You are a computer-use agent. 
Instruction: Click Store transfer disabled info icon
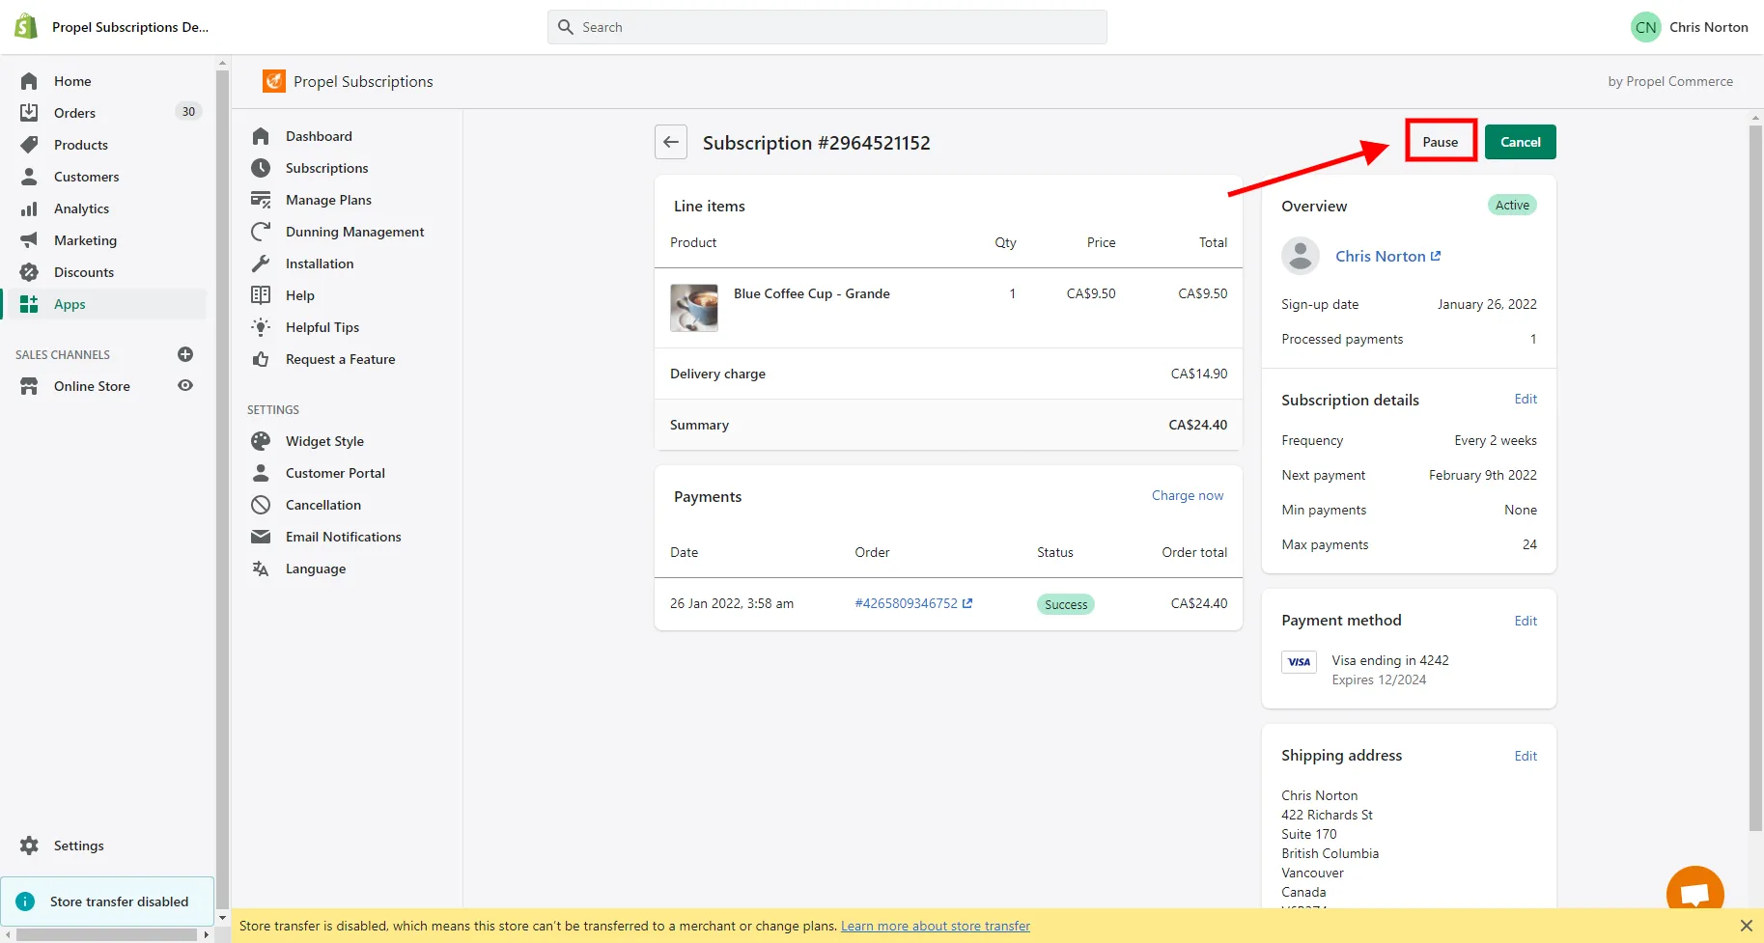click(25, 901)
